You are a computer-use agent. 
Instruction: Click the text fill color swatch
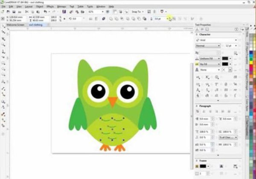(225, 58)
